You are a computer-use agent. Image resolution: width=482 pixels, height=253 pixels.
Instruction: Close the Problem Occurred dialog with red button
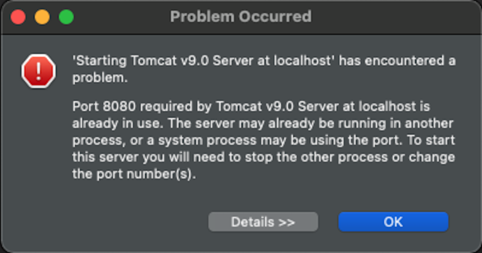18,16
